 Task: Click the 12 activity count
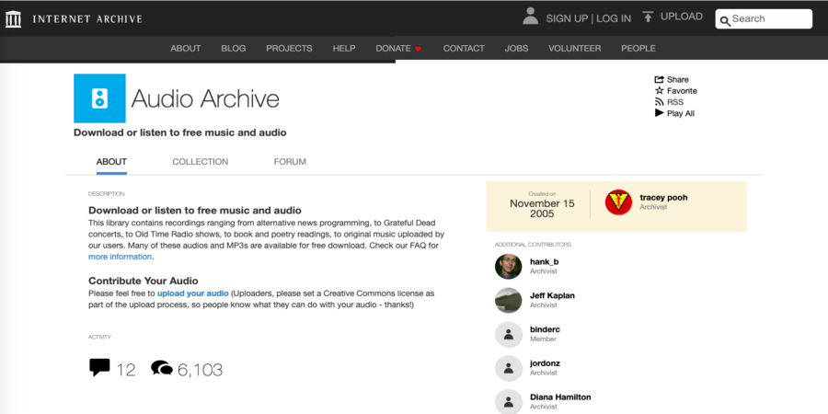126,370
